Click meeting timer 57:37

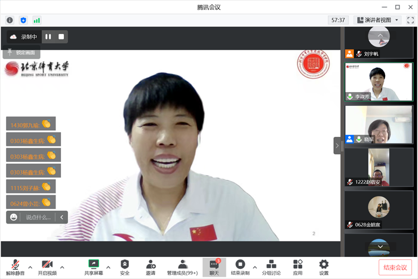point(338,20)
